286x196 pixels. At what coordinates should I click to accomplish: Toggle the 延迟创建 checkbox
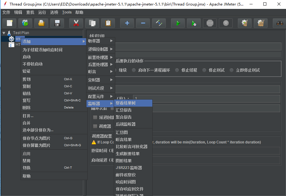(95, 117)
